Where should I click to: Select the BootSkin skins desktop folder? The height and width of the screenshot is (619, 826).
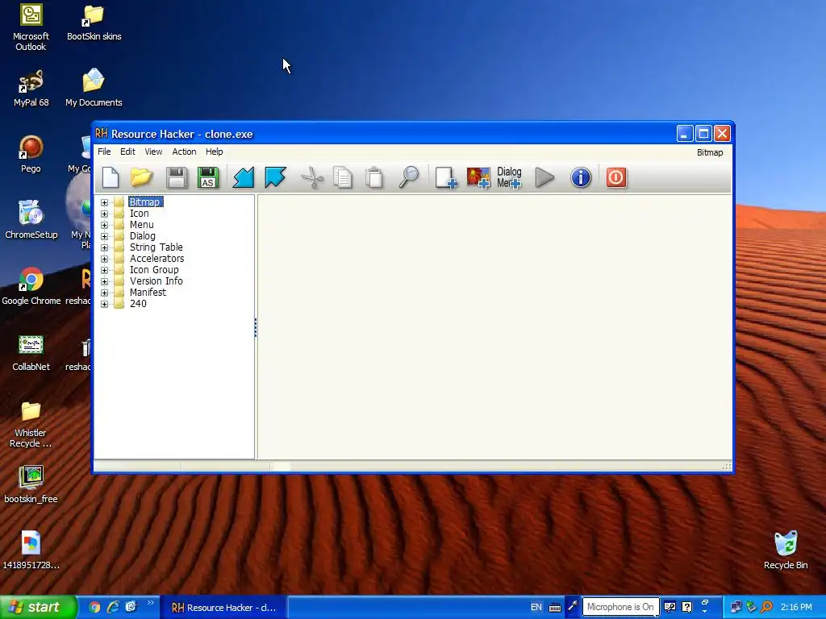click(x=94, y=23)
